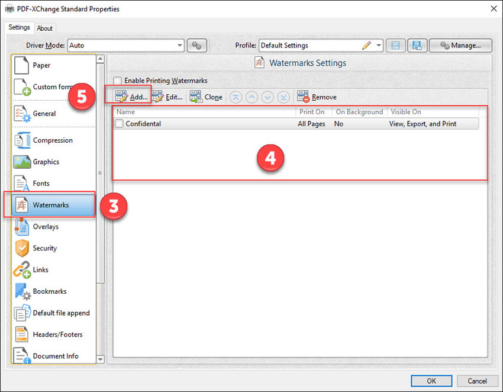Confirm with the OK button

(x=431, y=381)
